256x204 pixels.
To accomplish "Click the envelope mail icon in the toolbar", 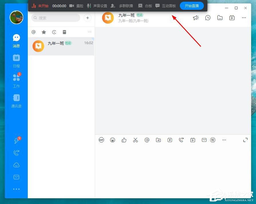I will [204, 140].
